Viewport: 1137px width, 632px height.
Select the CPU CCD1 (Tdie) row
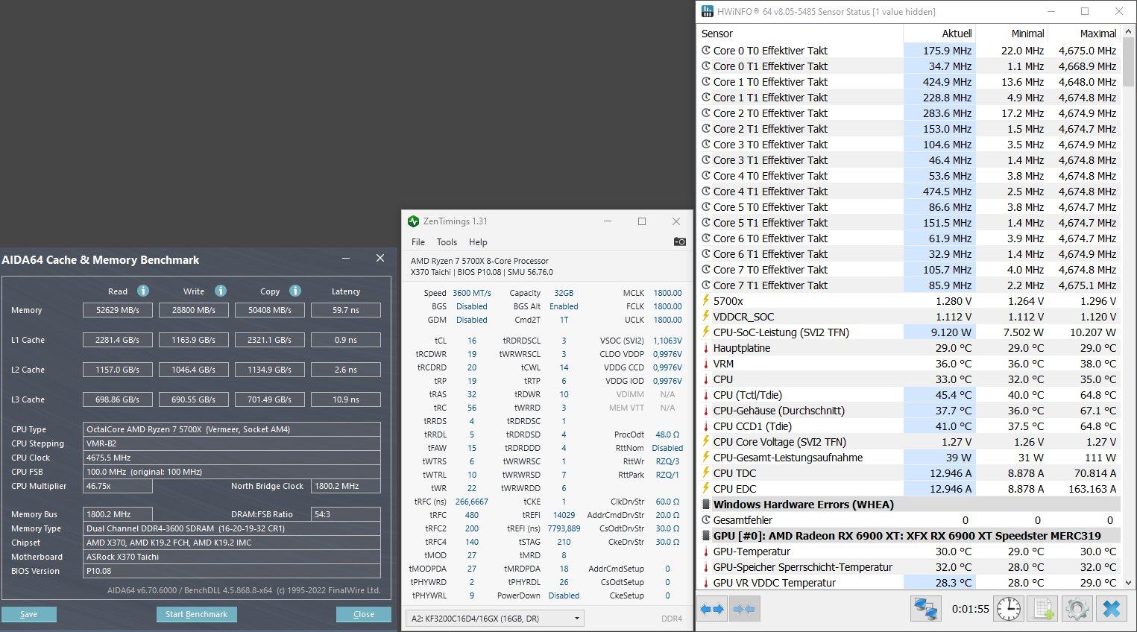[910, 426]
